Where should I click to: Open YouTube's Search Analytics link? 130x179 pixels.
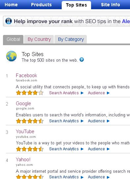pyautogui.click(x=64, y=149)
